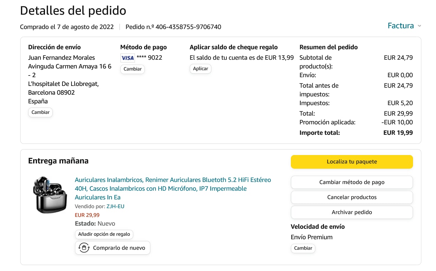Click Añadir opción de regalo

[x=104, y=234]
